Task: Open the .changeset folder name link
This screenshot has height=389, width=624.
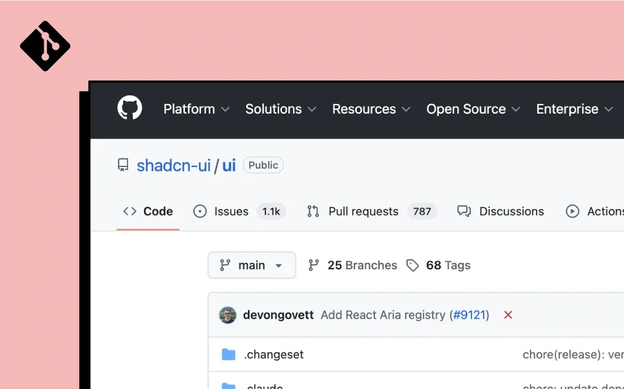Action: click(x=274, y=354)
